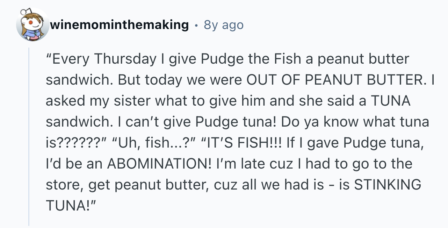Click "Every Thursday" at the comment start
This screenshot has height=228, width=448.
coord(101,59)
